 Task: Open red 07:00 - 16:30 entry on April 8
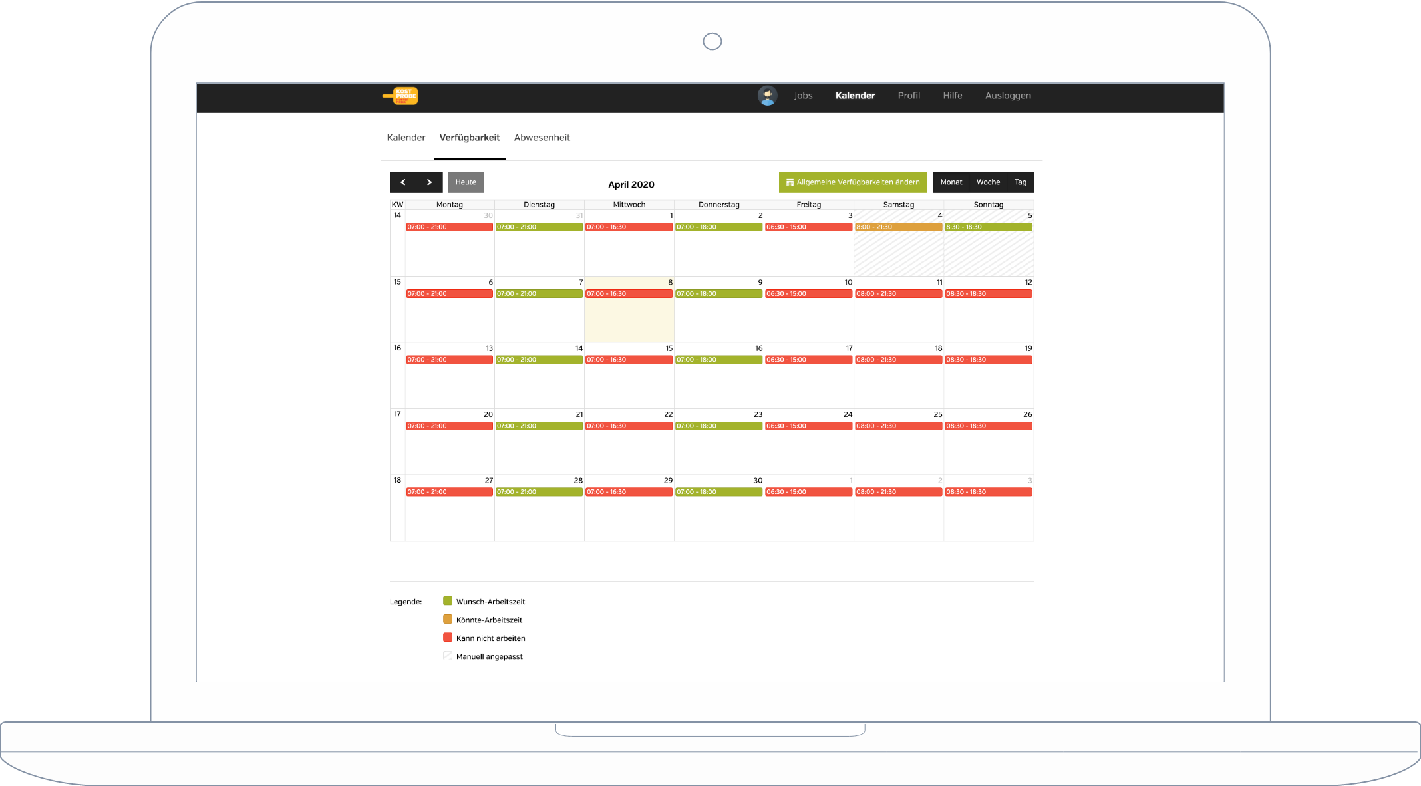629,294
